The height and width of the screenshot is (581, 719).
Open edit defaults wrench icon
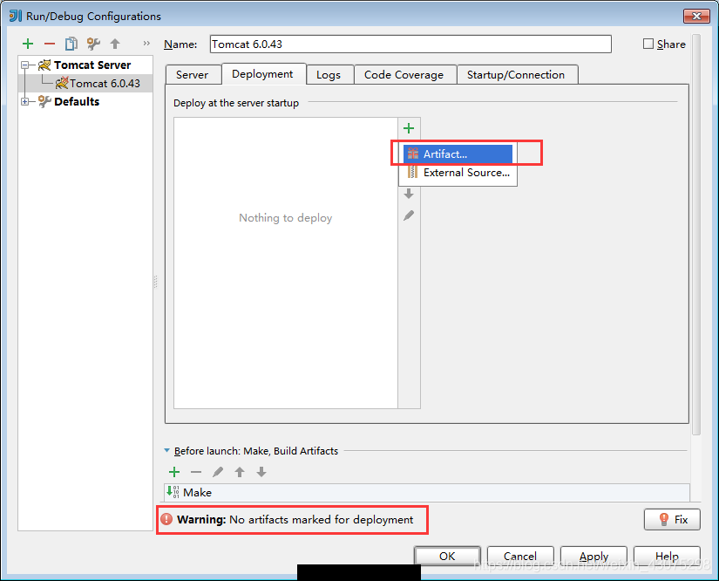point(93,44)
